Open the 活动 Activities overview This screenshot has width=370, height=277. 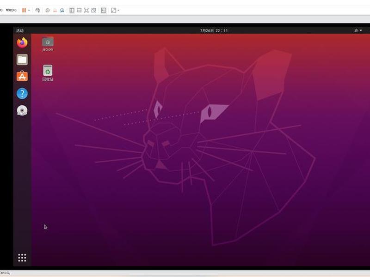[20, 30]
